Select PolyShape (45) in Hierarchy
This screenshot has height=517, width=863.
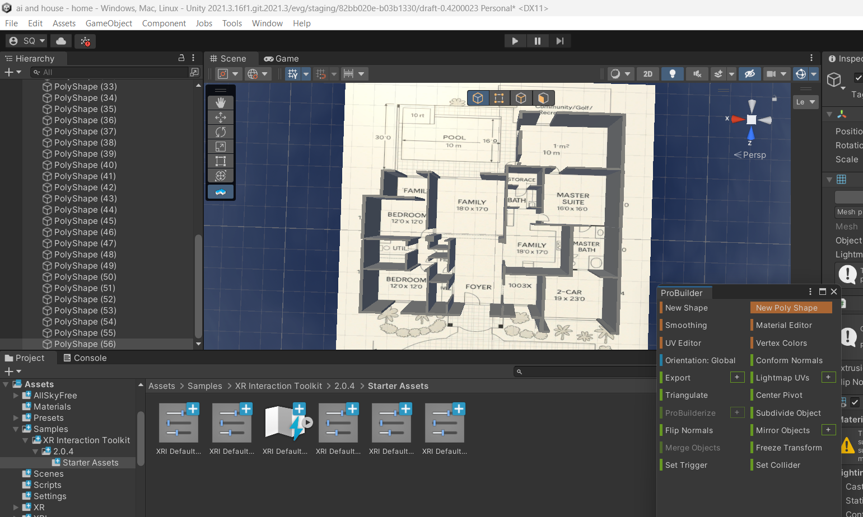coord(85,221)
